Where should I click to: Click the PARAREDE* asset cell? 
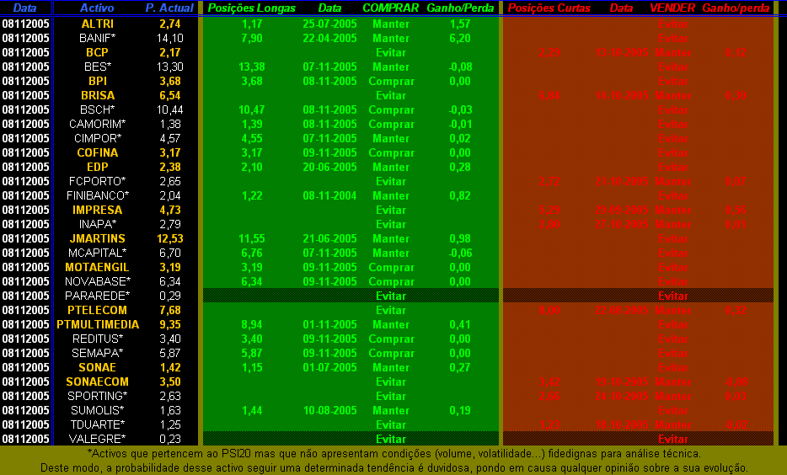click(x=98, y=296)
